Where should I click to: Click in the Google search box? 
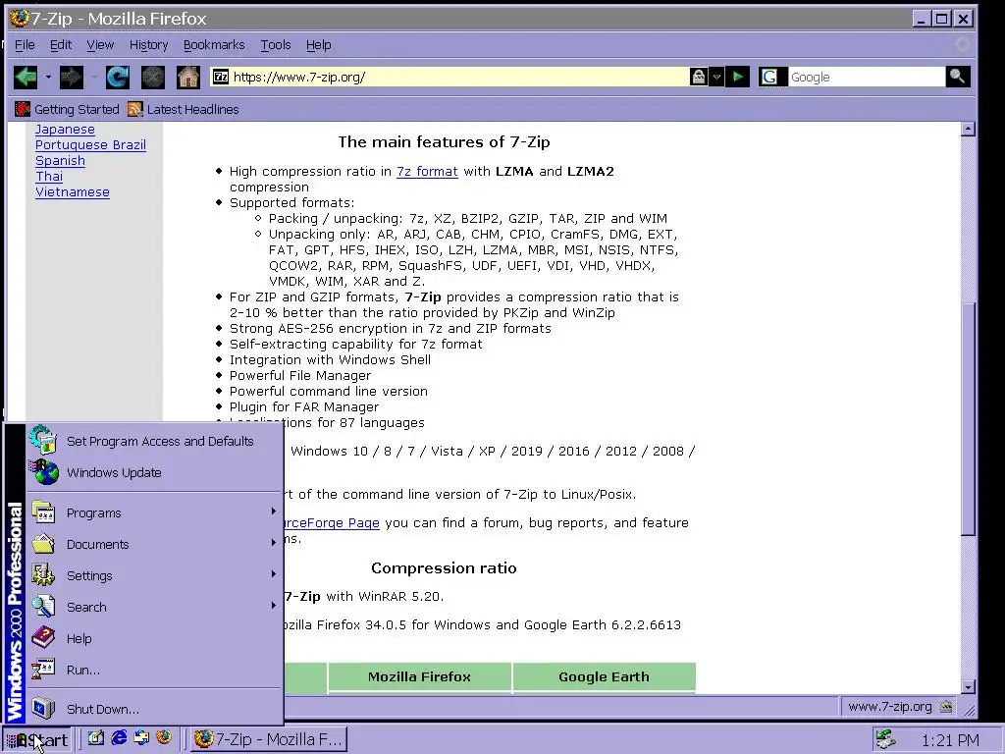[x=866, y=77]
